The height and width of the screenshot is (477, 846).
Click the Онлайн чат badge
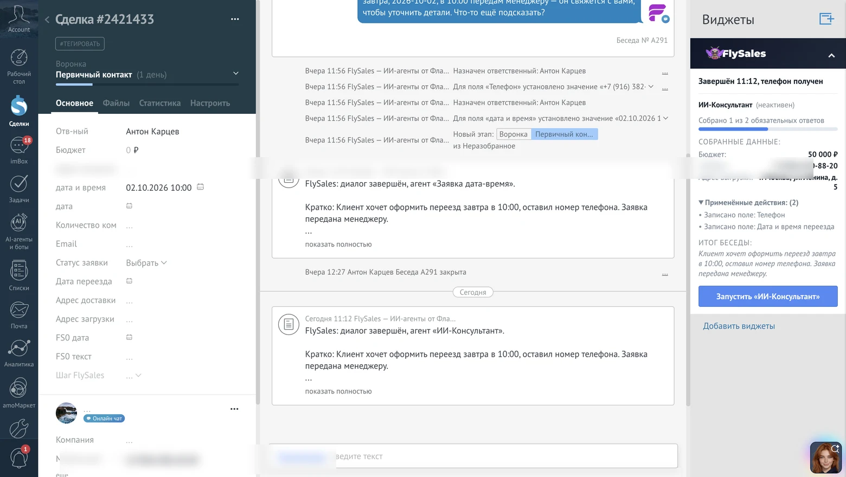(104, 418)
